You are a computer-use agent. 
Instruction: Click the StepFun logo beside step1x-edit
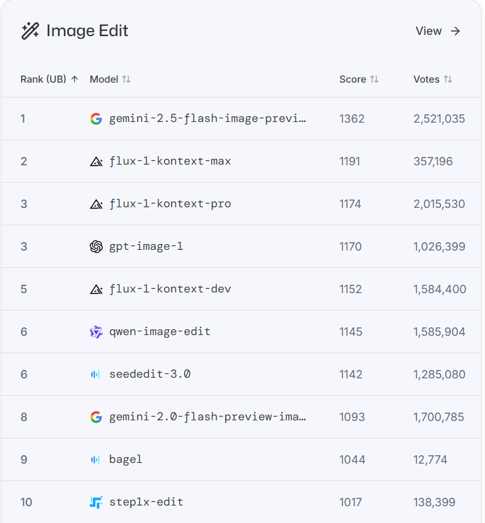96,502
